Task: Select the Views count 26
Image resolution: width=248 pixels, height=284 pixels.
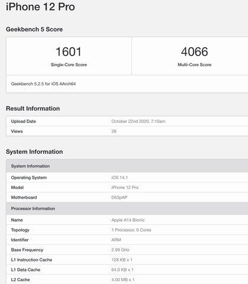Action: pyautogui.click(x=114, y=131)
